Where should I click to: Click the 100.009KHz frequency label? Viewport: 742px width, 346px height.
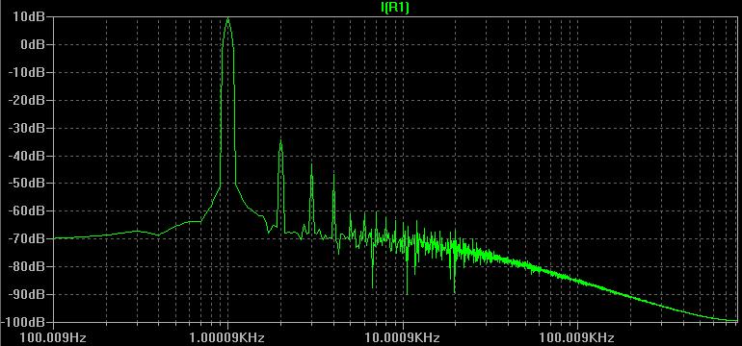tap(578, 338)
